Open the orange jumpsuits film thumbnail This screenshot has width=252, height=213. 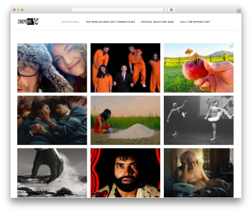click(125, 68)
